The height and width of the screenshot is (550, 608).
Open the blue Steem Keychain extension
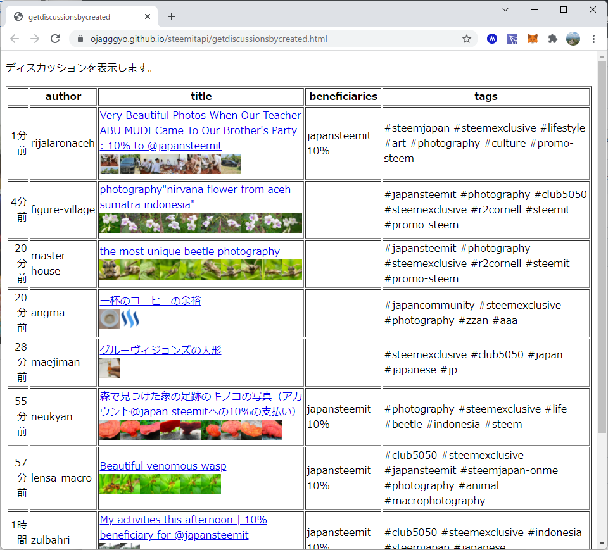(x=492, y=39)
